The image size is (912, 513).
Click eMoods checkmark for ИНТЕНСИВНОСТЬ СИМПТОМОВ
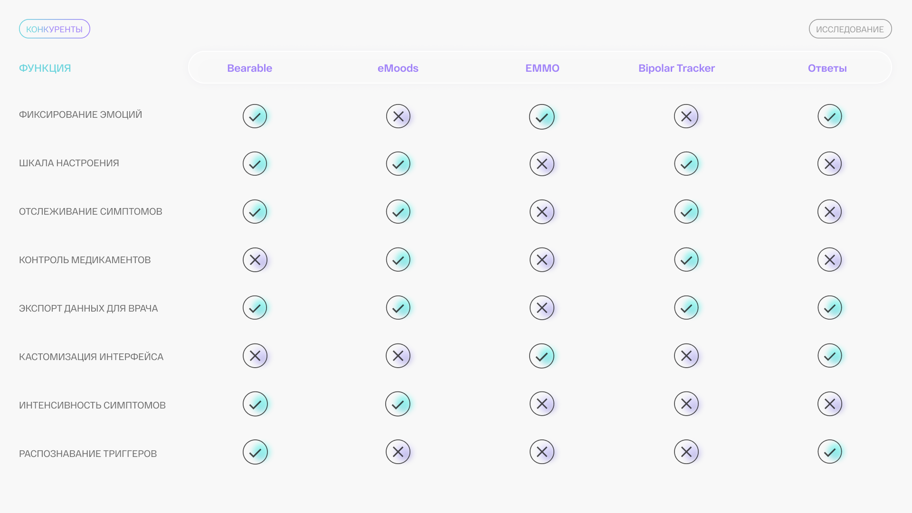pos(398,404)
